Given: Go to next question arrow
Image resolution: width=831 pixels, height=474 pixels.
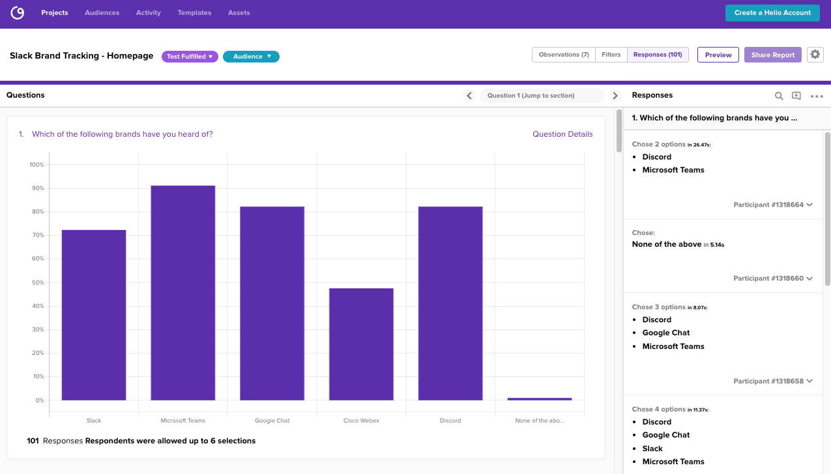Looking at the screenshot, I should (x=615, y=96).
